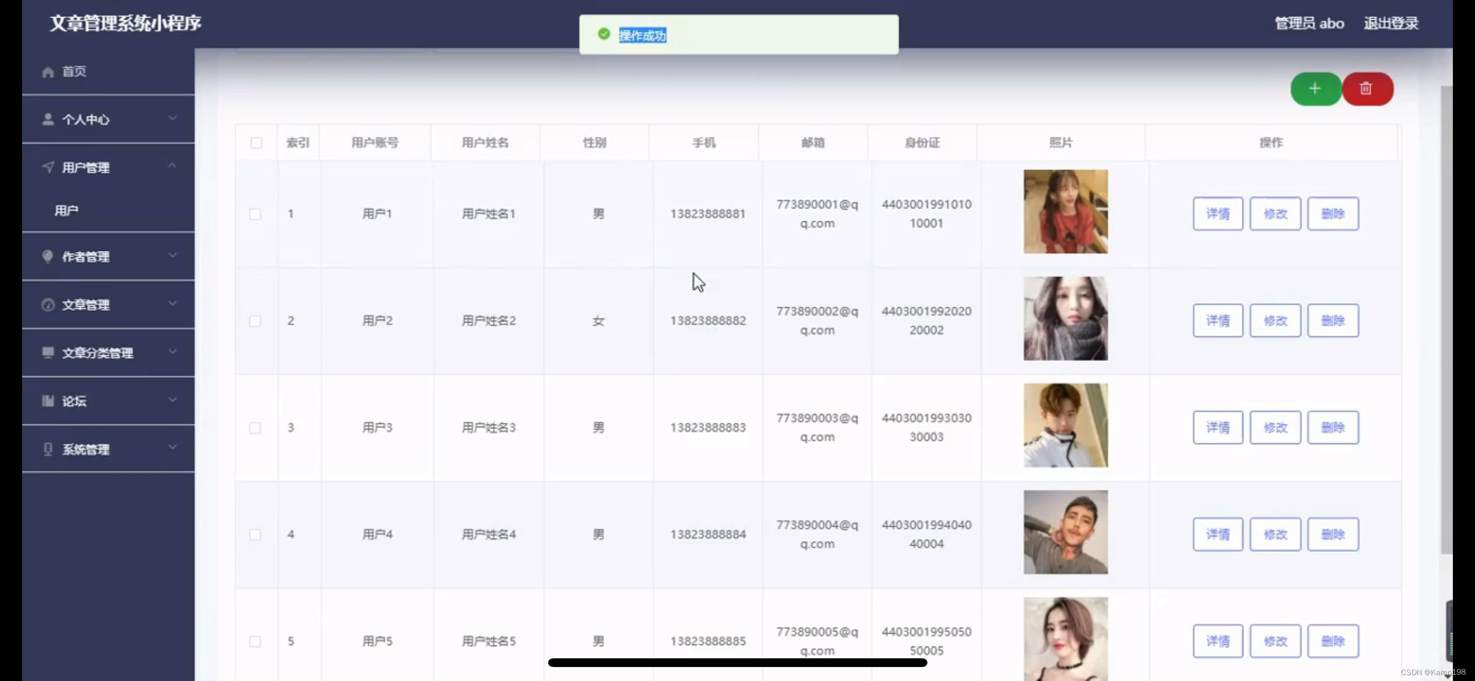Click the monitor icon beside 文章分类管理
This screenshot has width=1475, height=681.
tap(48, 352)
